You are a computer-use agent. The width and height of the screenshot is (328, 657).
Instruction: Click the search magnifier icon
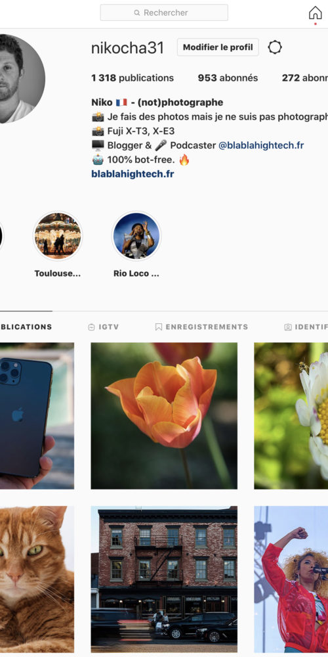pyautogui.click(x=137, y=13)
